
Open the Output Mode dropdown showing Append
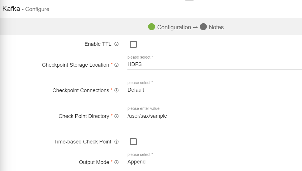point(214,162)
